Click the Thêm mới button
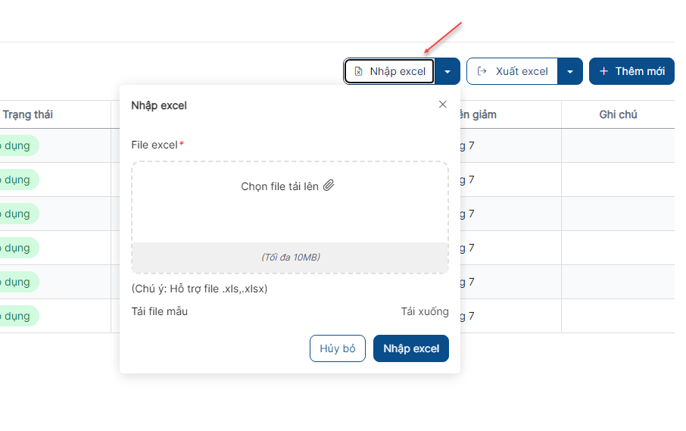 click(x=631, y=71)
